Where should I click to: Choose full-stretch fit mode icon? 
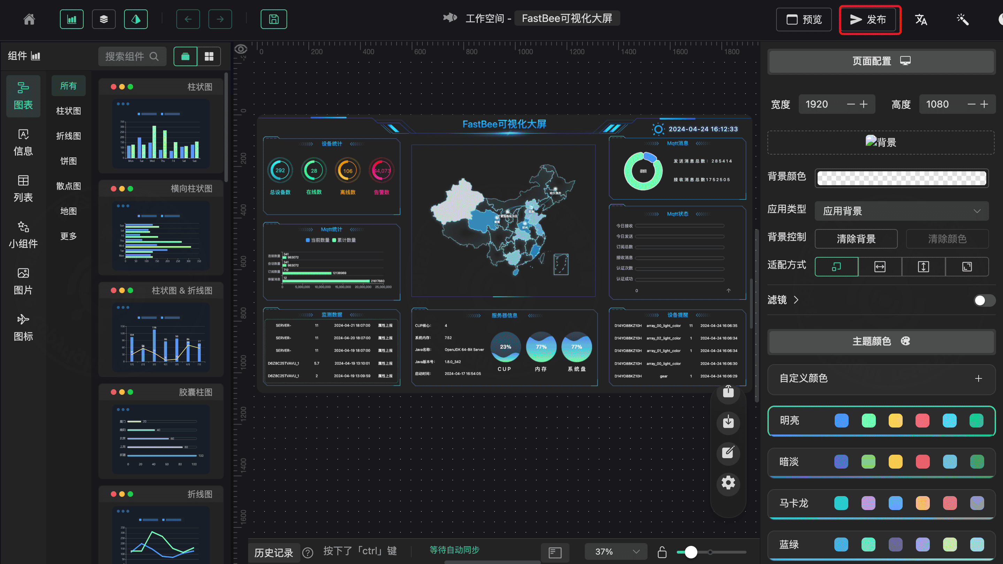(967, 266)
